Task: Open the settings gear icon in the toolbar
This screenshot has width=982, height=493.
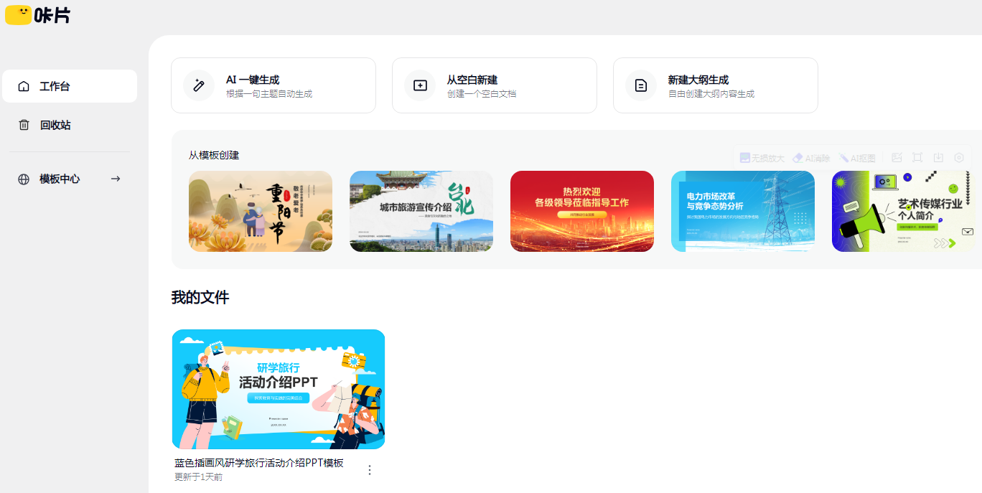Action: click(x=959, y=157)
